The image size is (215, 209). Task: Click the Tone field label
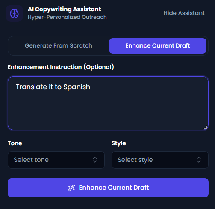[15, 143]
